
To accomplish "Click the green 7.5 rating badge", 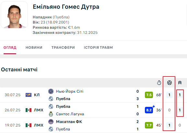I will [149, 95].
